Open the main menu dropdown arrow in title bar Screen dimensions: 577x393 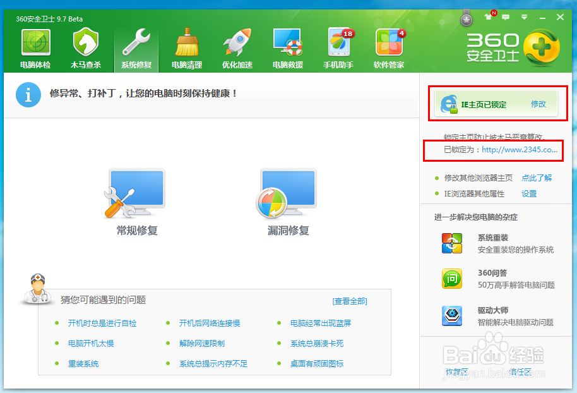coord(525,17)
